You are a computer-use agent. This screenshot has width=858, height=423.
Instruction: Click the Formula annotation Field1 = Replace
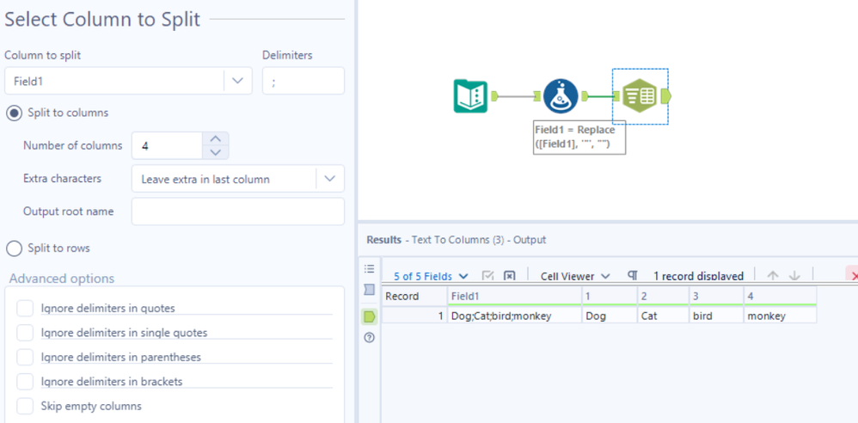click(579, 138)
